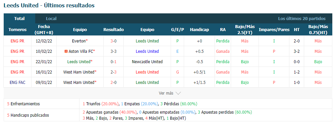Click the ENG FAC tournament label
The height and width of the screenshot is (124, 335).
(x=17, y=83)
